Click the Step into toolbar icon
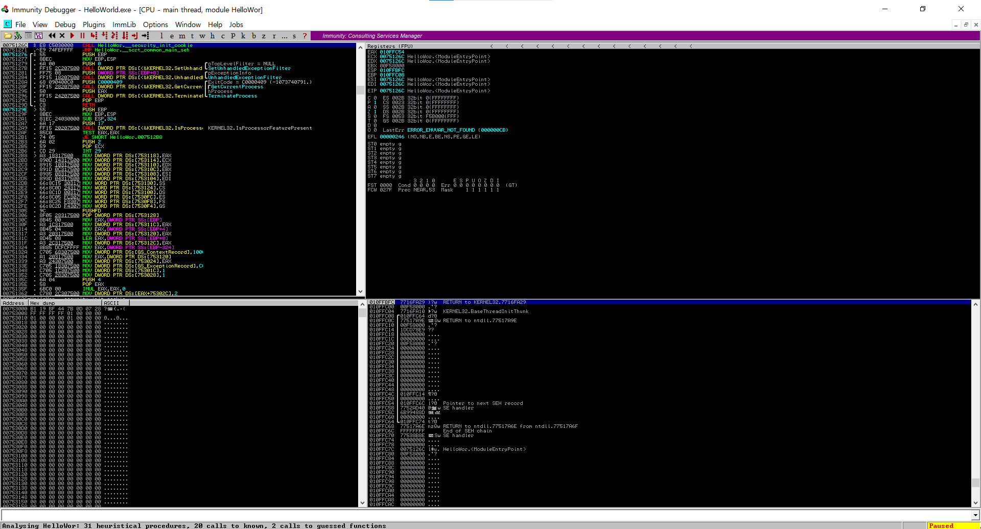The image size is (981, 529). click(x=94, y=36)
